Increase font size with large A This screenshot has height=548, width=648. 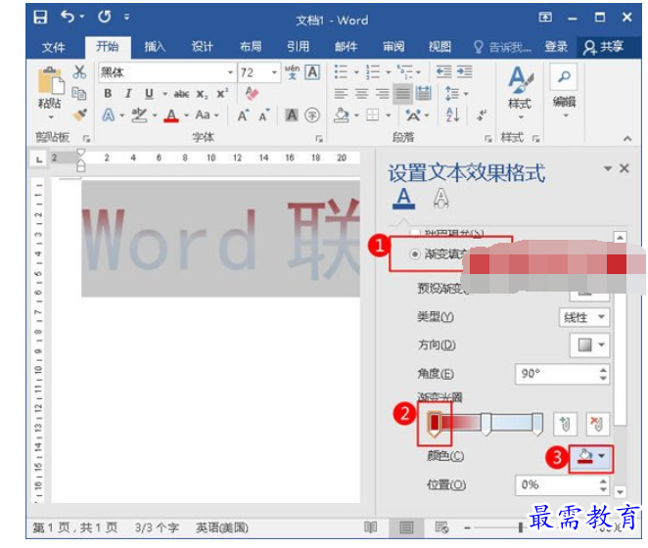tap(243, 115)
